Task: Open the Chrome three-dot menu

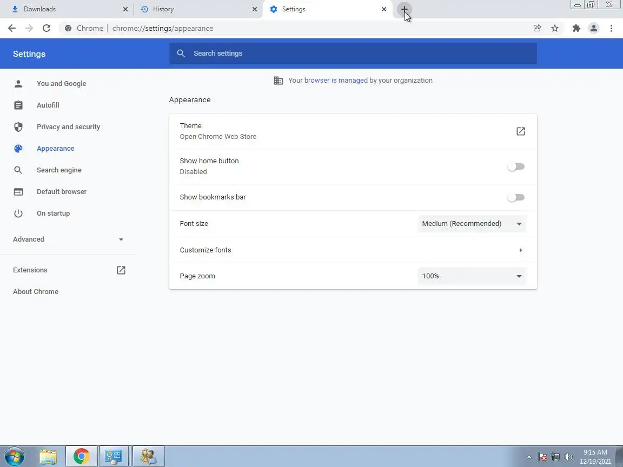Action: tap(611, 28)
